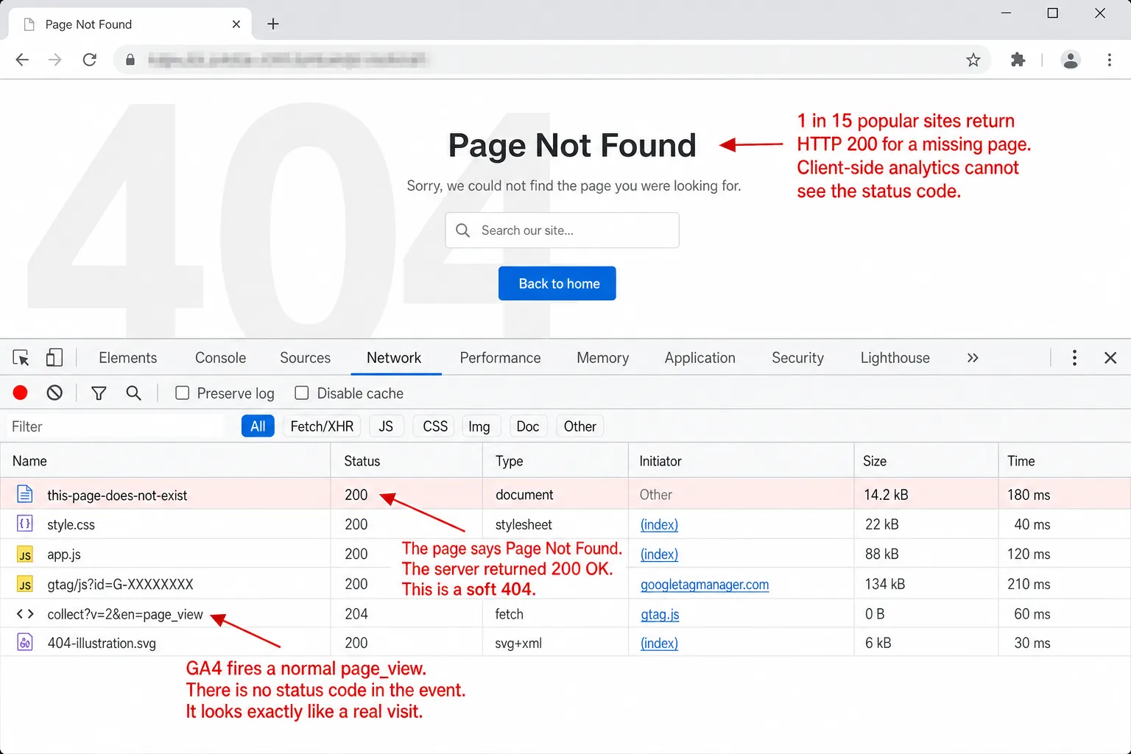1131x754 pixels.
Task: Click the gtag/js JS file icon
Action: pos(25,584)
